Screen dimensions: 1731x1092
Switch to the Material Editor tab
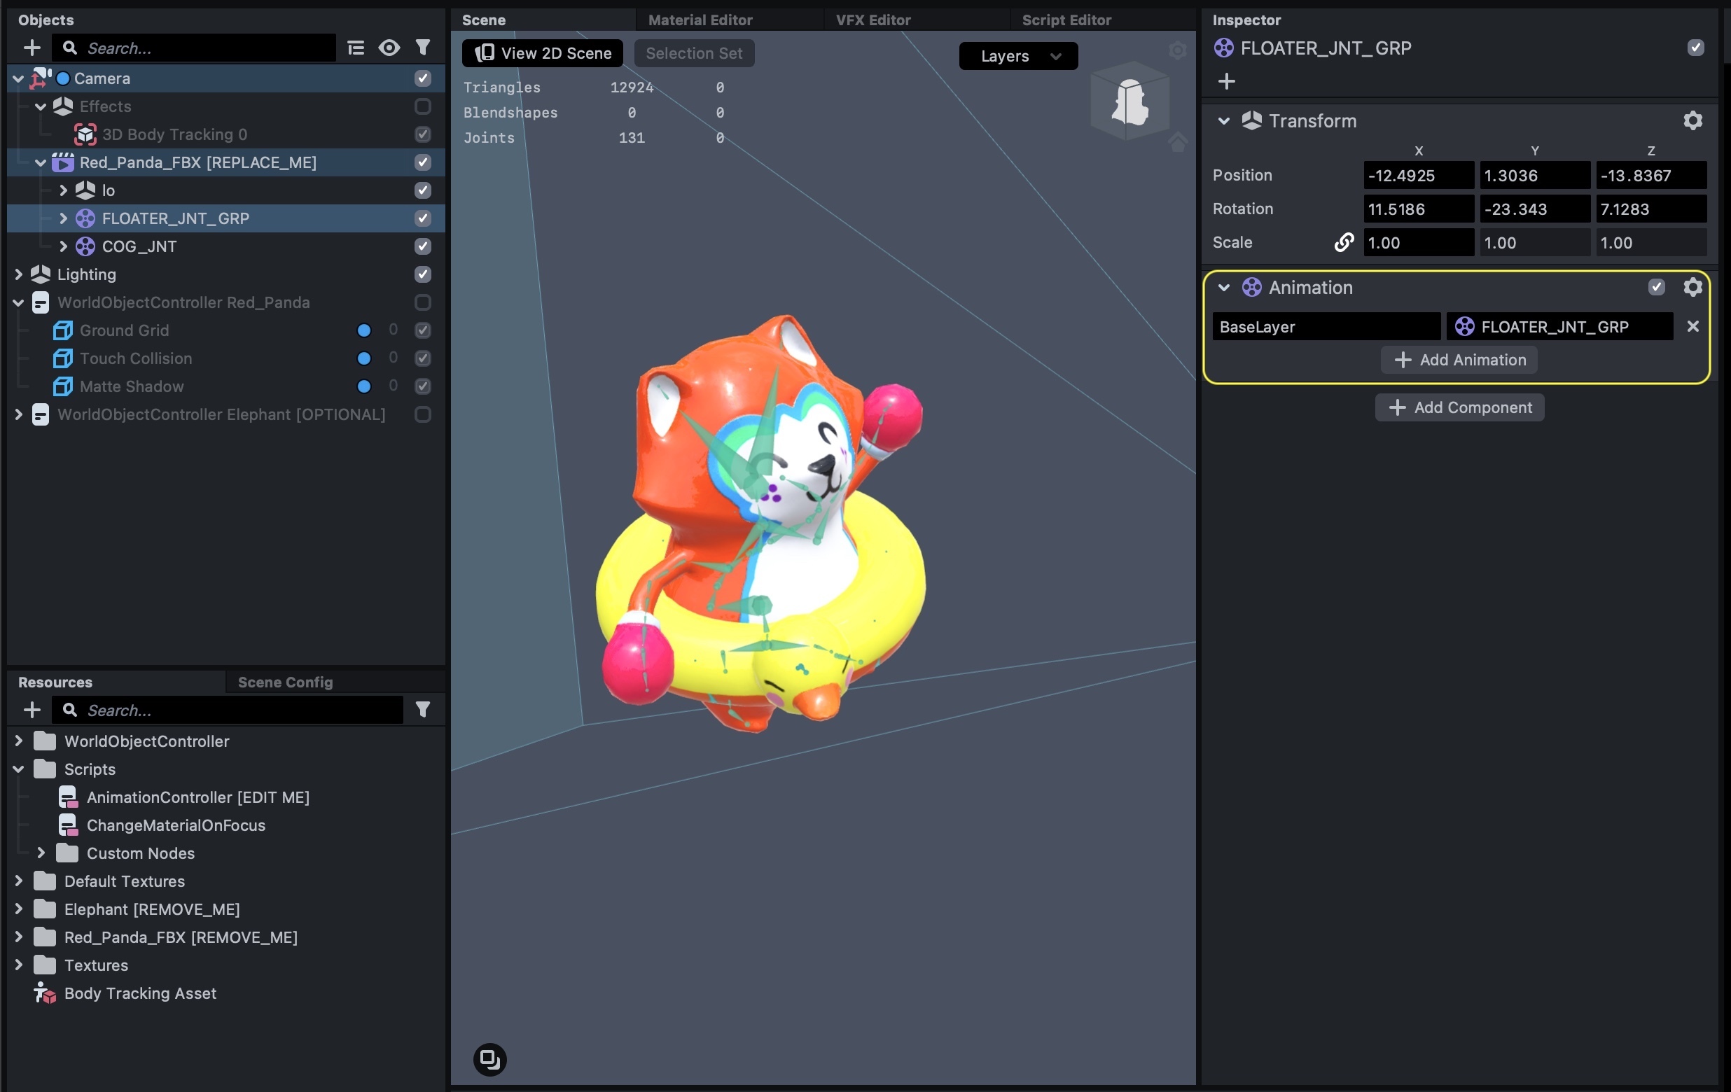pos(700,20)
